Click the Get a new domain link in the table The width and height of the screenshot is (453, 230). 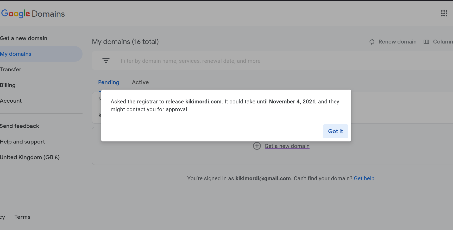coord(287,146)
